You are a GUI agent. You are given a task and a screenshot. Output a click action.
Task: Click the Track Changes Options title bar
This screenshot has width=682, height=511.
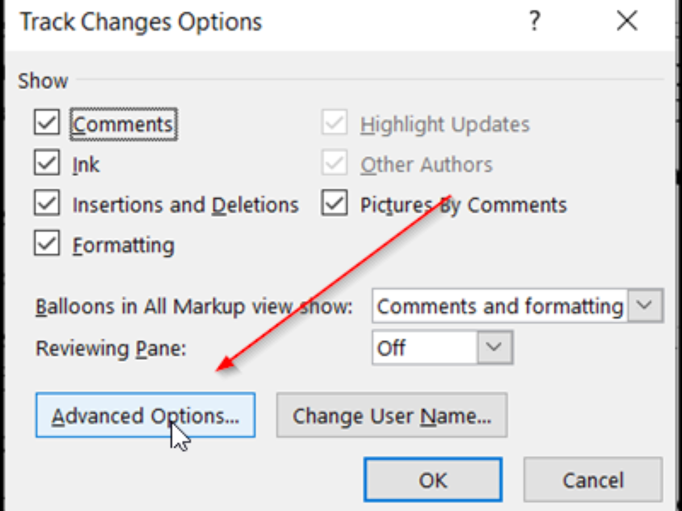227,22
